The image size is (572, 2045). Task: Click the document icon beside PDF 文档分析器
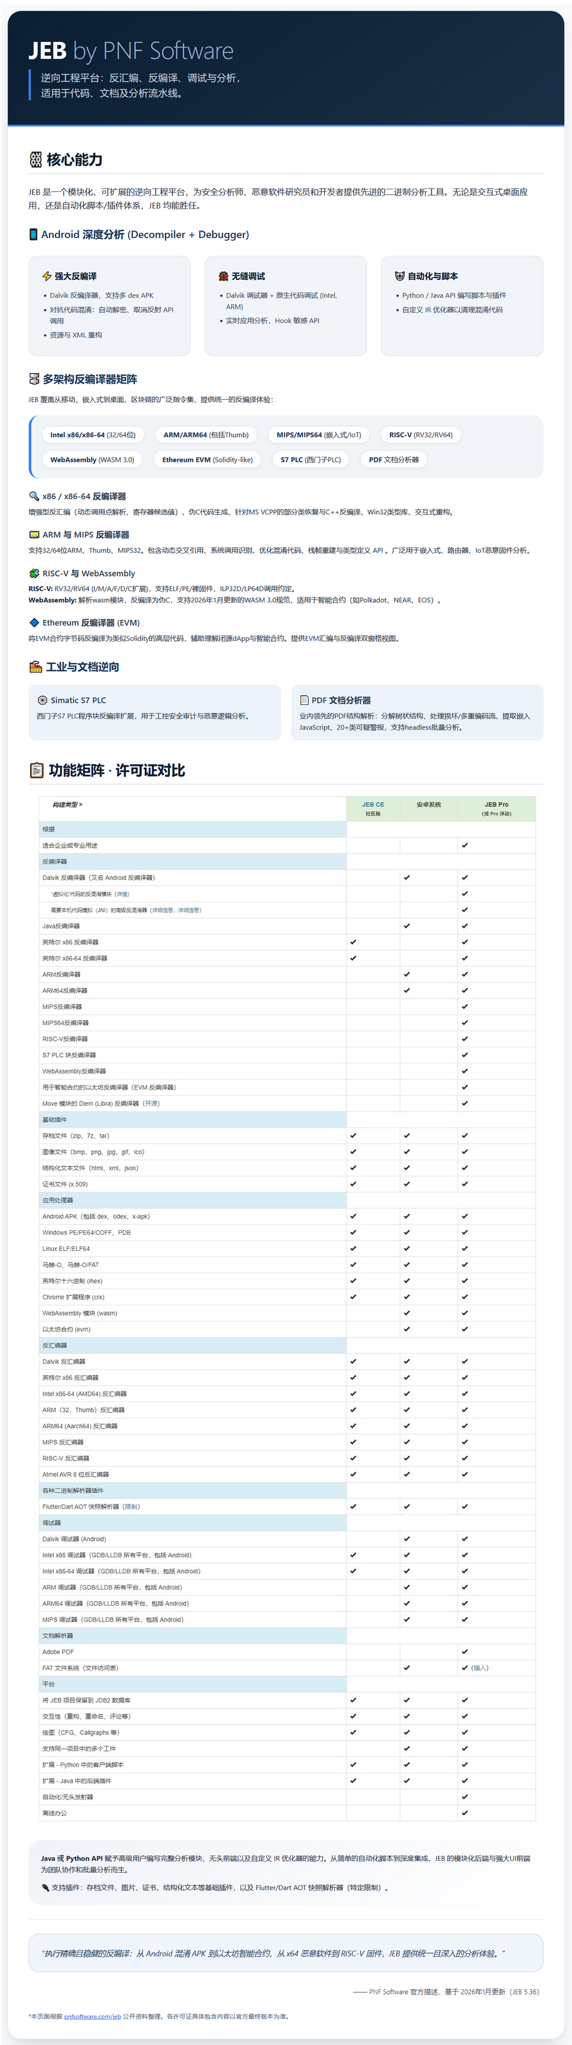click(x=305, y=700)
